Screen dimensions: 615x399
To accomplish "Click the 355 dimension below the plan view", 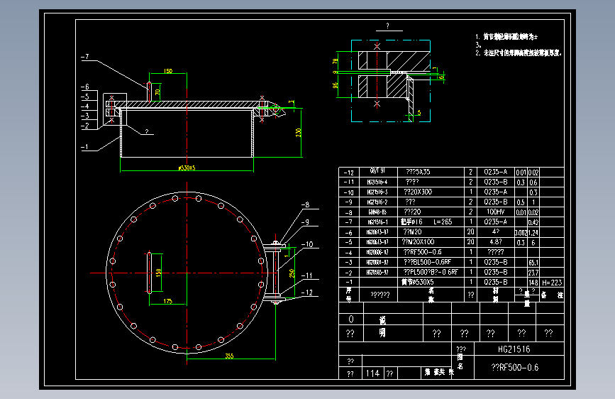I will click(229, 356).
